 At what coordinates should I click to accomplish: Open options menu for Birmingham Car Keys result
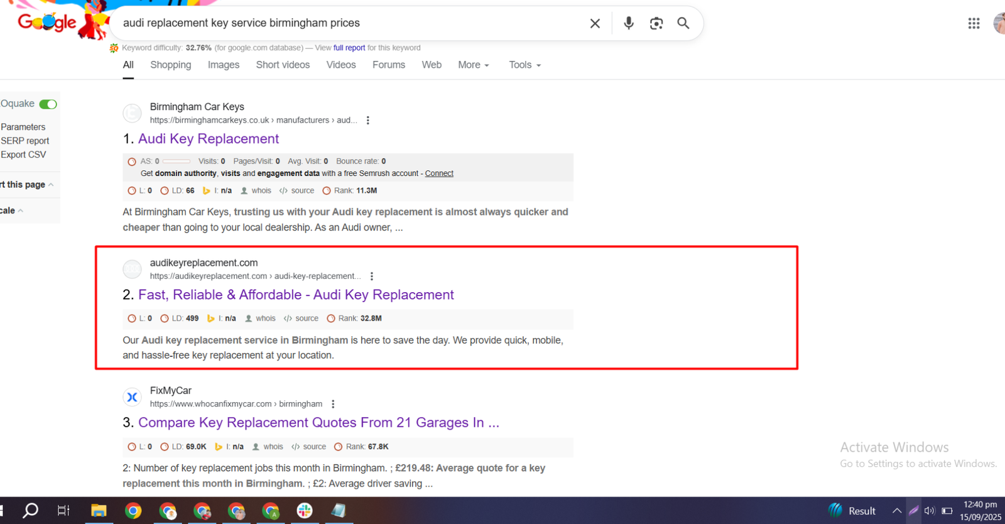tap(368, 121)
